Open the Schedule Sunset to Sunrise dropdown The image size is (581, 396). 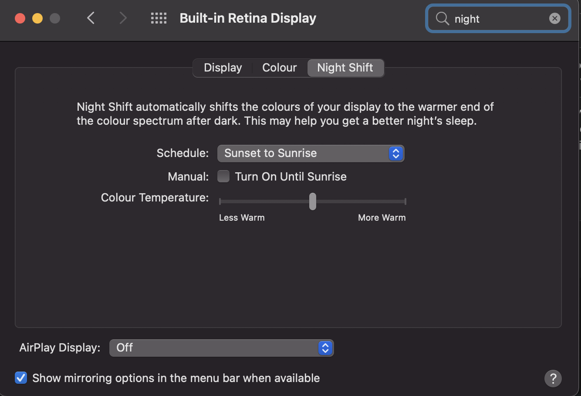[311, 153]
